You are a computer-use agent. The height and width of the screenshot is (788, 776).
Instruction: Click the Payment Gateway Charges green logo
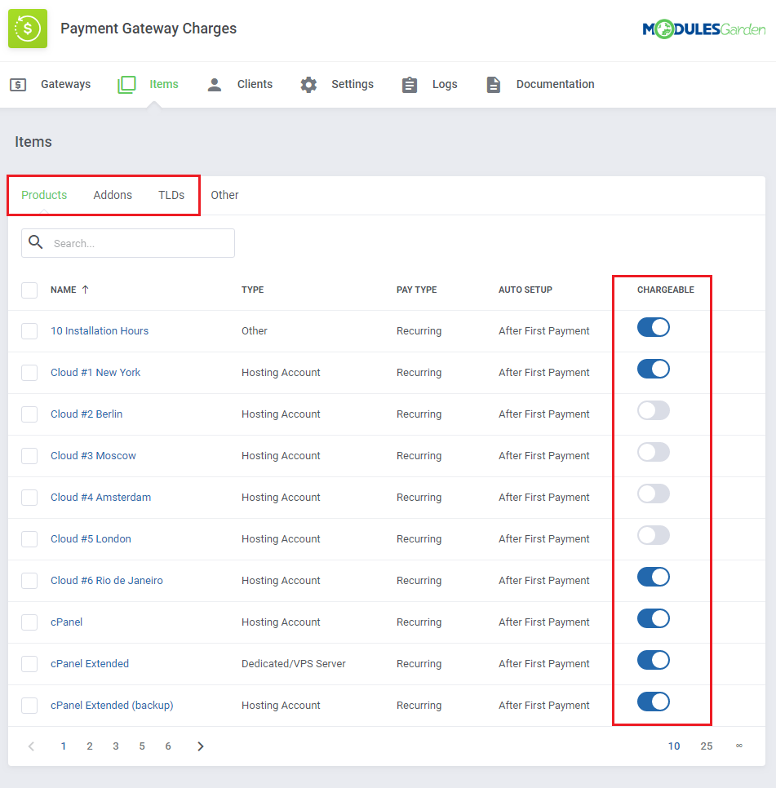28,29
